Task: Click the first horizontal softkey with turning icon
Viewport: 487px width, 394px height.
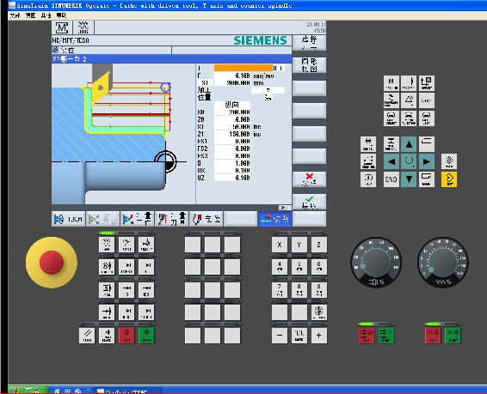Action: (x=68, y=219)
